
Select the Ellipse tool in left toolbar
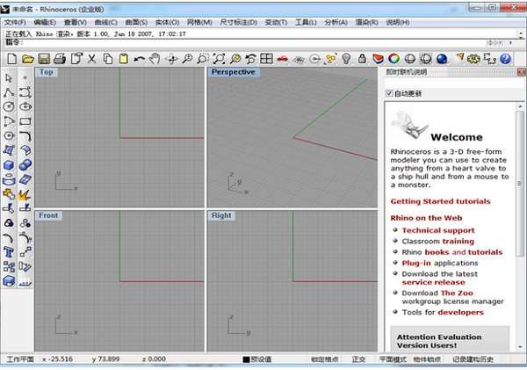click(x=25, y=107)
